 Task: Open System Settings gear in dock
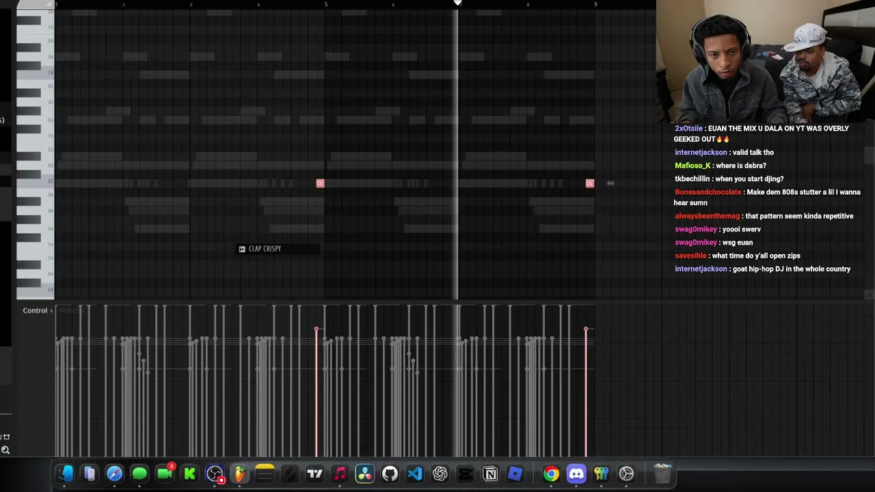pos(626,474)
